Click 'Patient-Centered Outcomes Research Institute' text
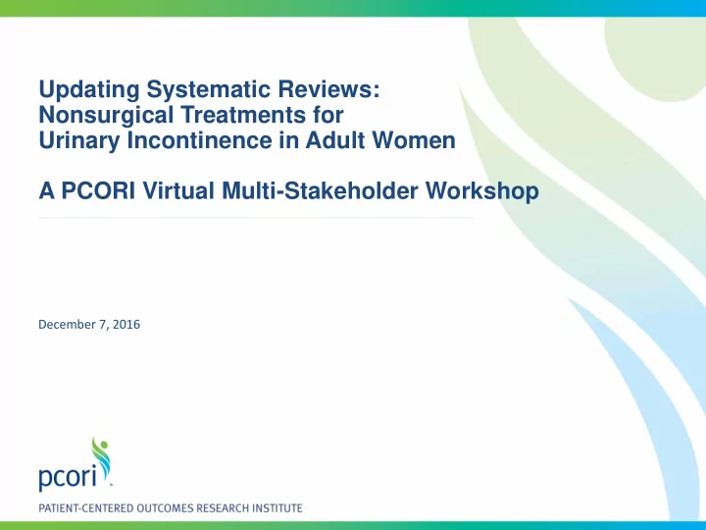This screenshot has width=706, height=530. [171, 508]
